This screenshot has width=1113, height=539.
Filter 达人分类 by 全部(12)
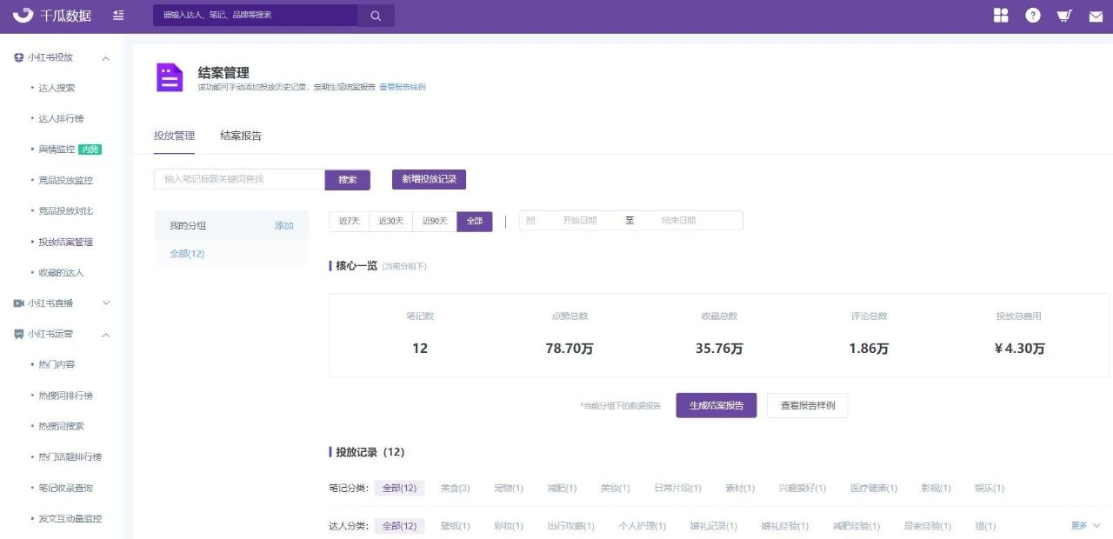[x=400, y=526]
